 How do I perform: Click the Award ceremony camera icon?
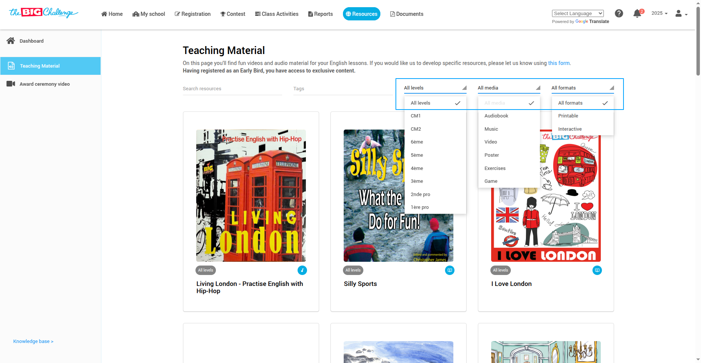pyautogui.click(x=11, y=84)
